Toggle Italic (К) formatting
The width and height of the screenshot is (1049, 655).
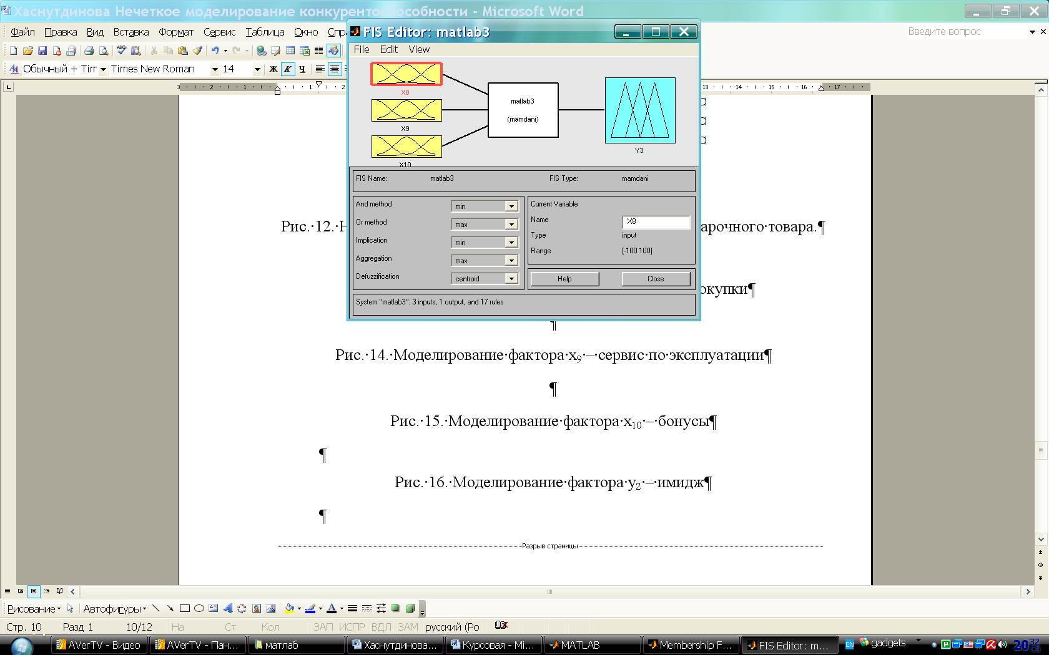(x=287, y=69)
